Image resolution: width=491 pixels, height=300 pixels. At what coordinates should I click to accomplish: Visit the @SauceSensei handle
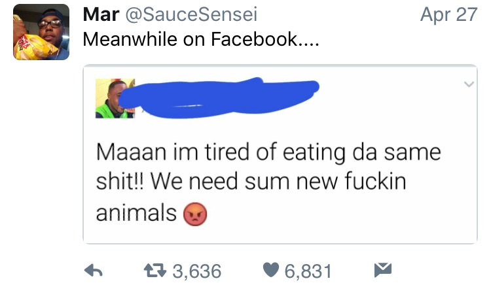tap(191, 14)
